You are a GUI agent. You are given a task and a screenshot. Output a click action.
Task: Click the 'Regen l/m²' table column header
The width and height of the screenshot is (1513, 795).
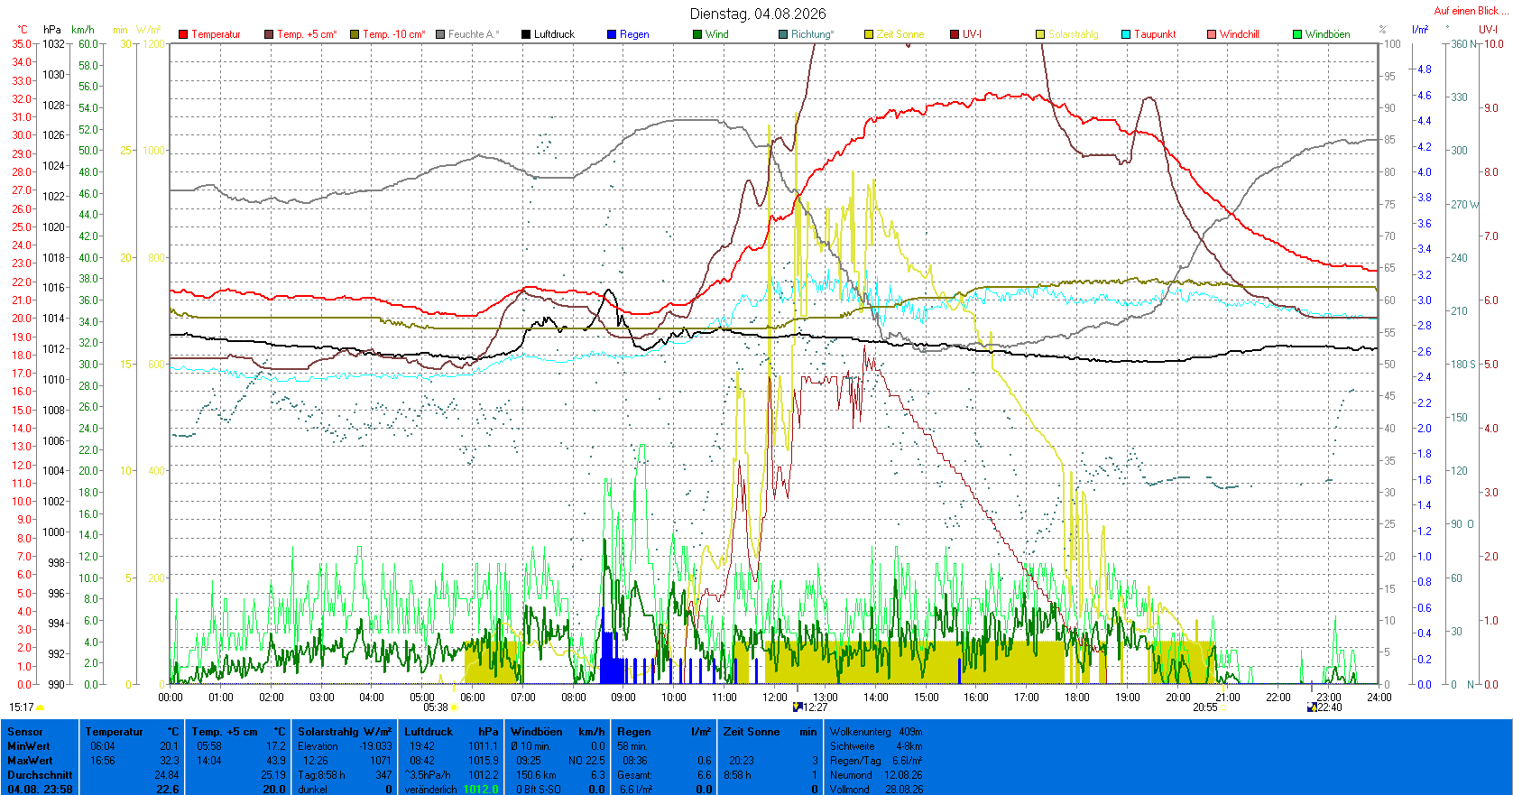664,732
